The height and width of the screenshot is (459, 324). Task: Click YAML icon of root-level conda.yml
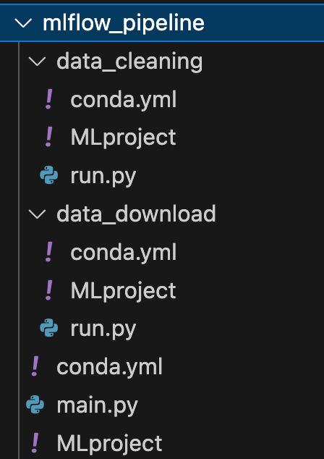[35, 366]
